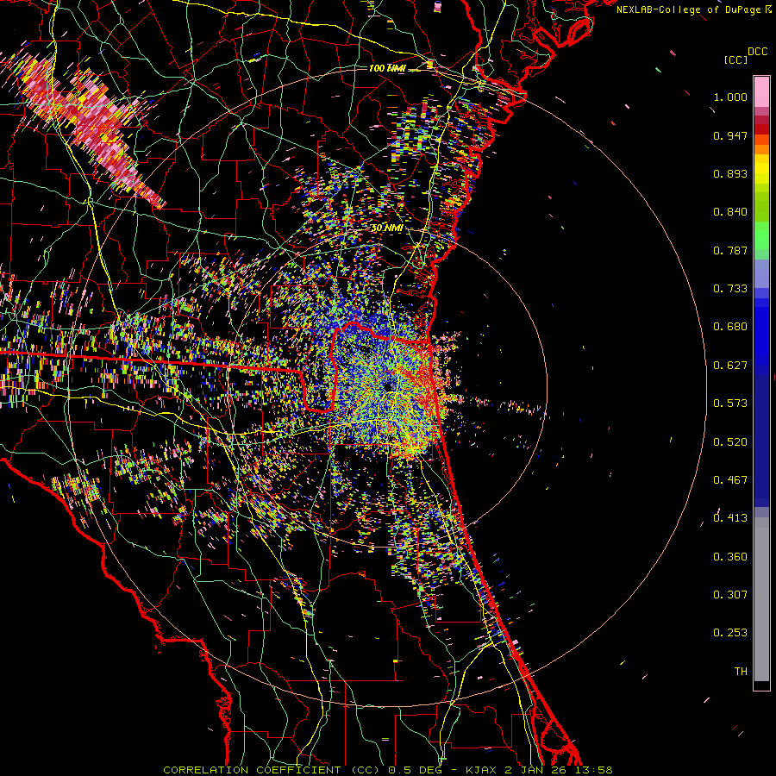Click the 0.840 color scale value
The width and height of the screenshot is (776, 776).
point(730,212)
